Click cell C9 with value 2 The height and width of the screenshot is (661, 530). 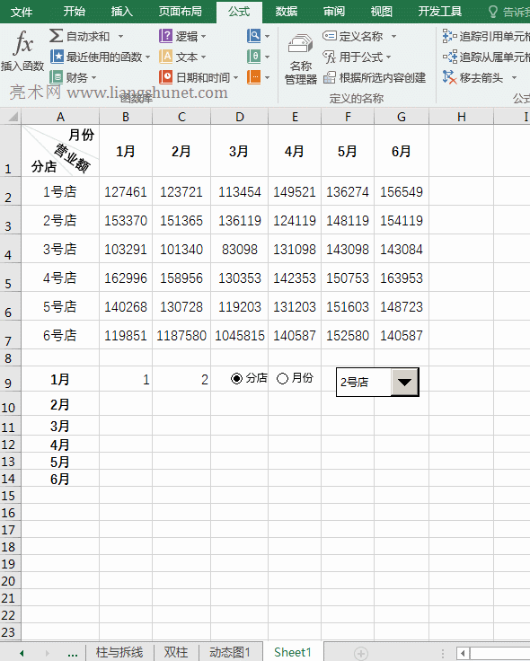pos(181,379)
